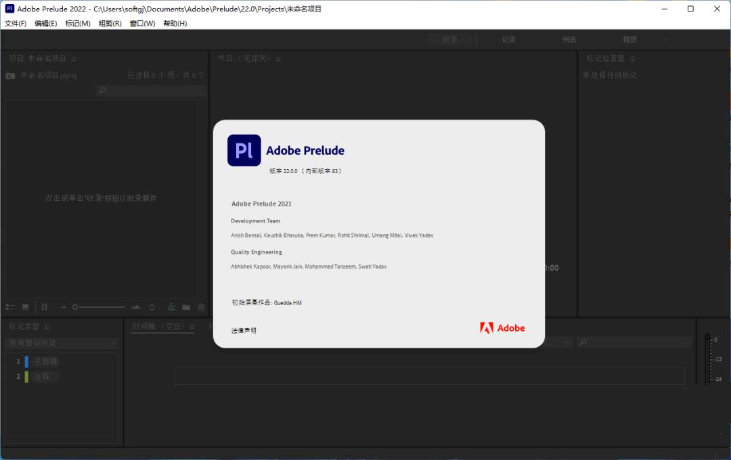731x460 pixels.
Task: Click the 版本 22.0.0 version text
Action: (x=305, y=171)
